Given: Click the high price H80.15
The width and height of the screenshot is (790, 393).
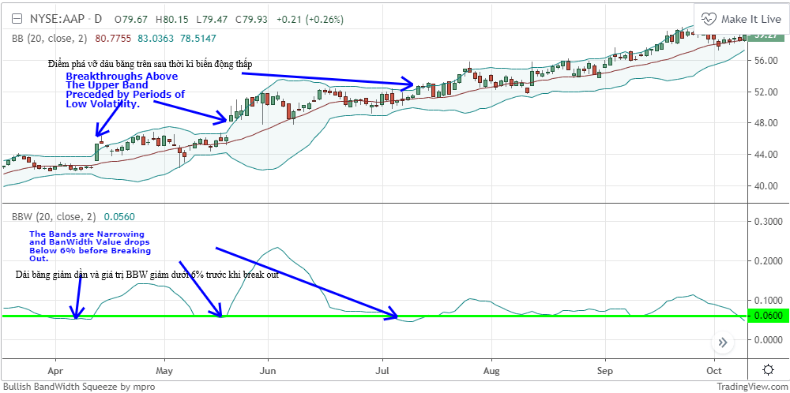Looking at the screenshot, I should click(x=172, y=20).
